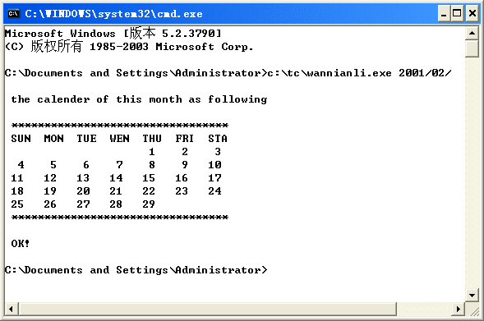Click the horizontal scrollbar right arrow
This screenshot has width=484, height=321.
pos(459,309)
